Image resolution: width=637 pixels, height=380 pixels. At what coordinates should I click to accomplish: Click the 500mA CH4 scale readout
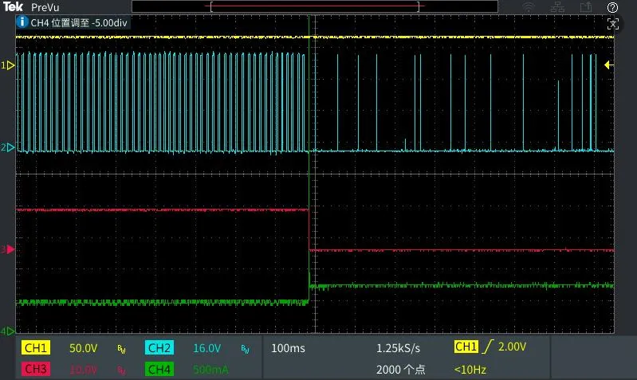210,370
